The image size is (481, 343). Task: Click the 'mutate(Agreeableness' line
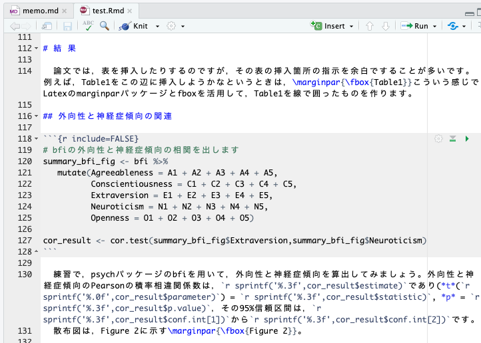click(x=167, y=173)
